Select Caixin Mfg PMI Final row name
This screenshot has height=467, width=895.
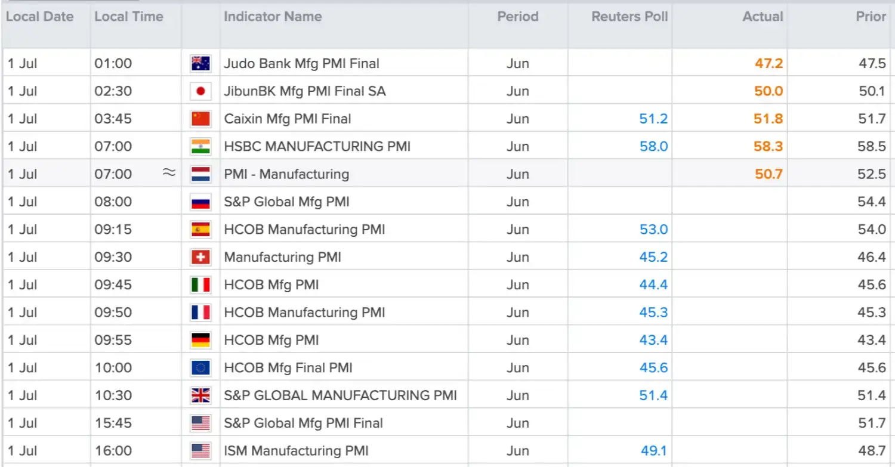coord(287,119)
